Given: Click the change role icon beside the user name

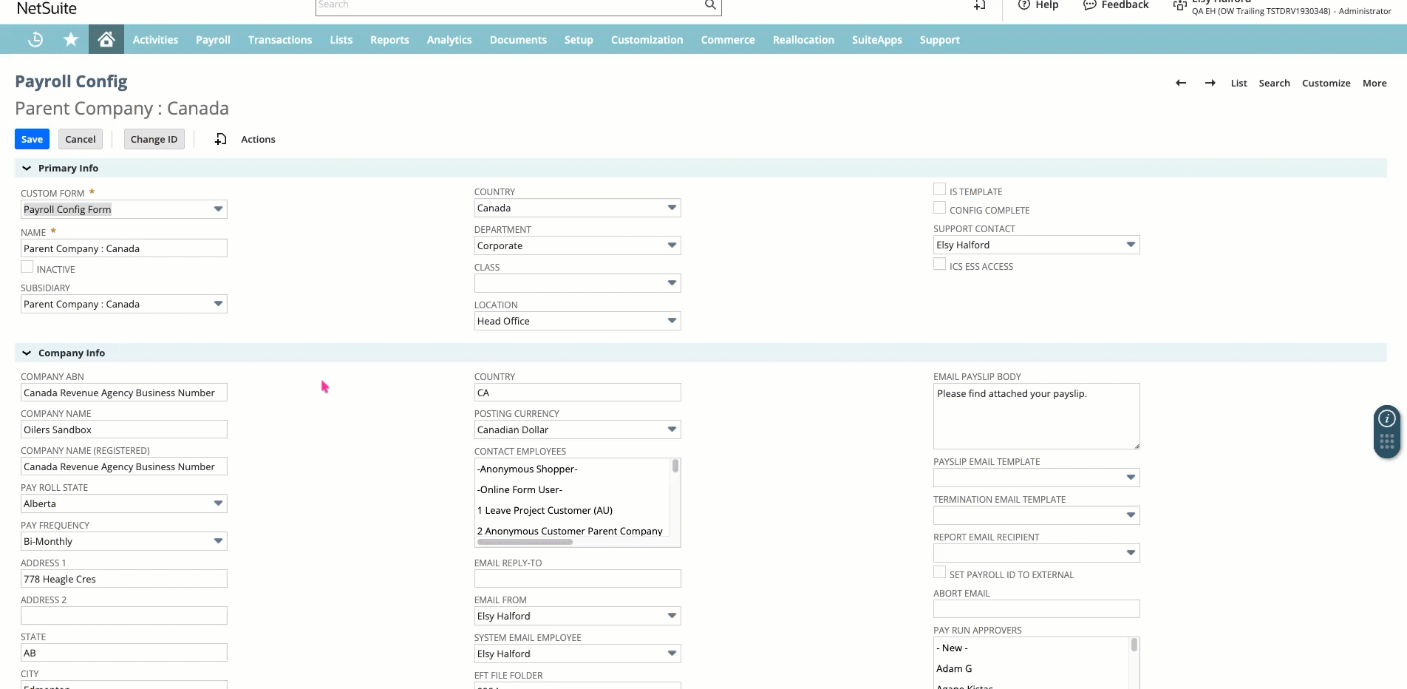Looking at the screenshot, I should tap(1179, 6).
